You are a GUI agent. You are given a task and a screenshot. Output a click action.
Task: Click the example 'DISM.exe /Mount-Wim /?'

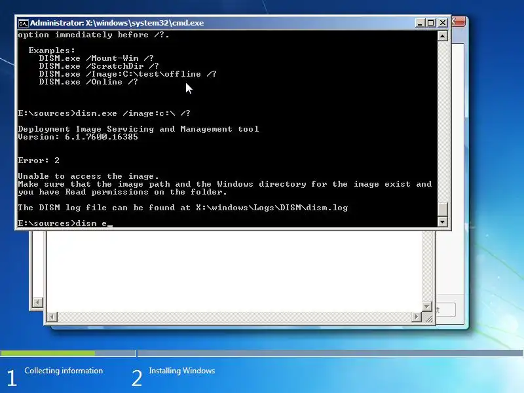96,58
